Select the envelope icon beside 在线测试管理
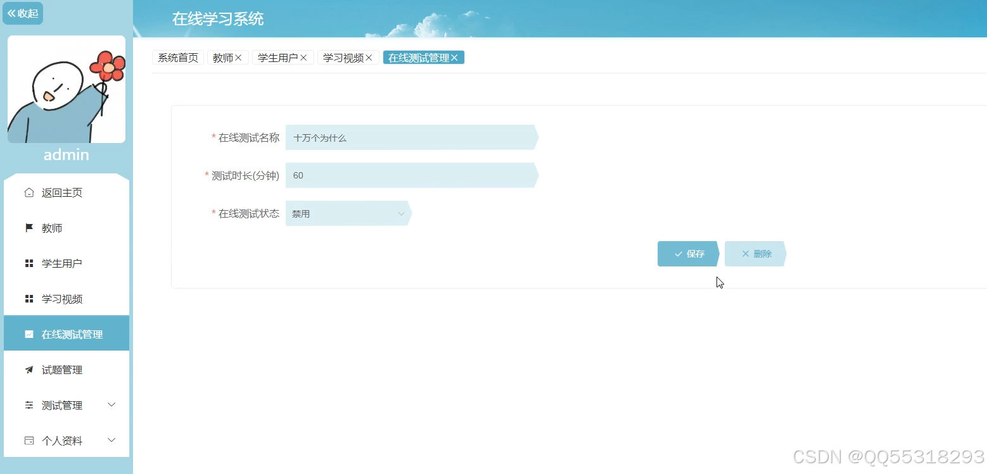 point(29,334)
